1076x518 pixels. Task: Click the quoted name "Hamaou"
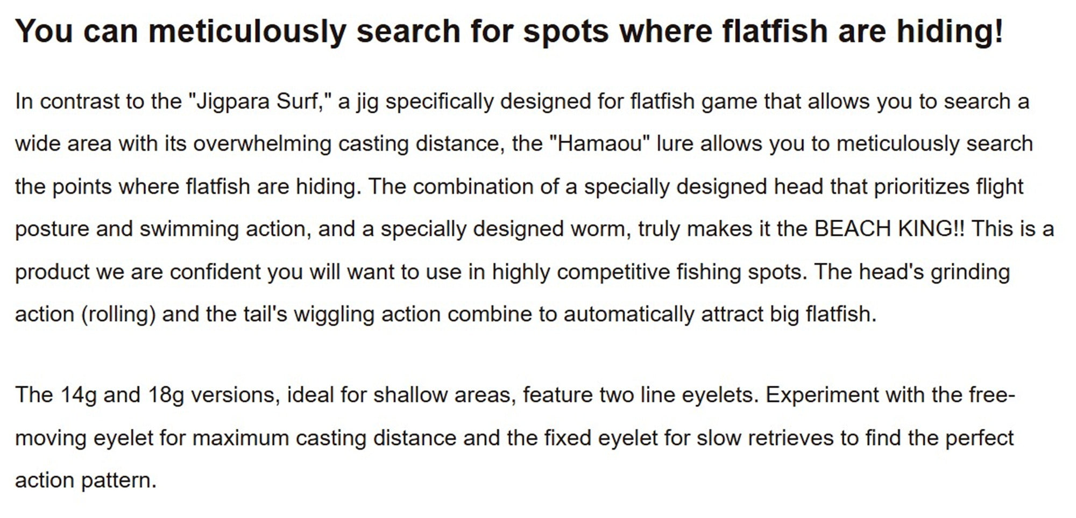(x=599, y=144)
